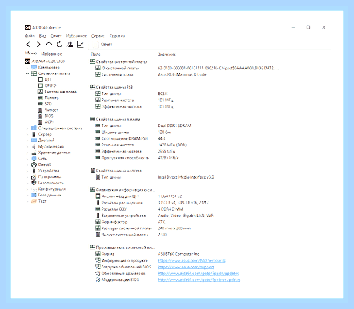Expand the Мультимедиа tree node

(x=27, y=146)
